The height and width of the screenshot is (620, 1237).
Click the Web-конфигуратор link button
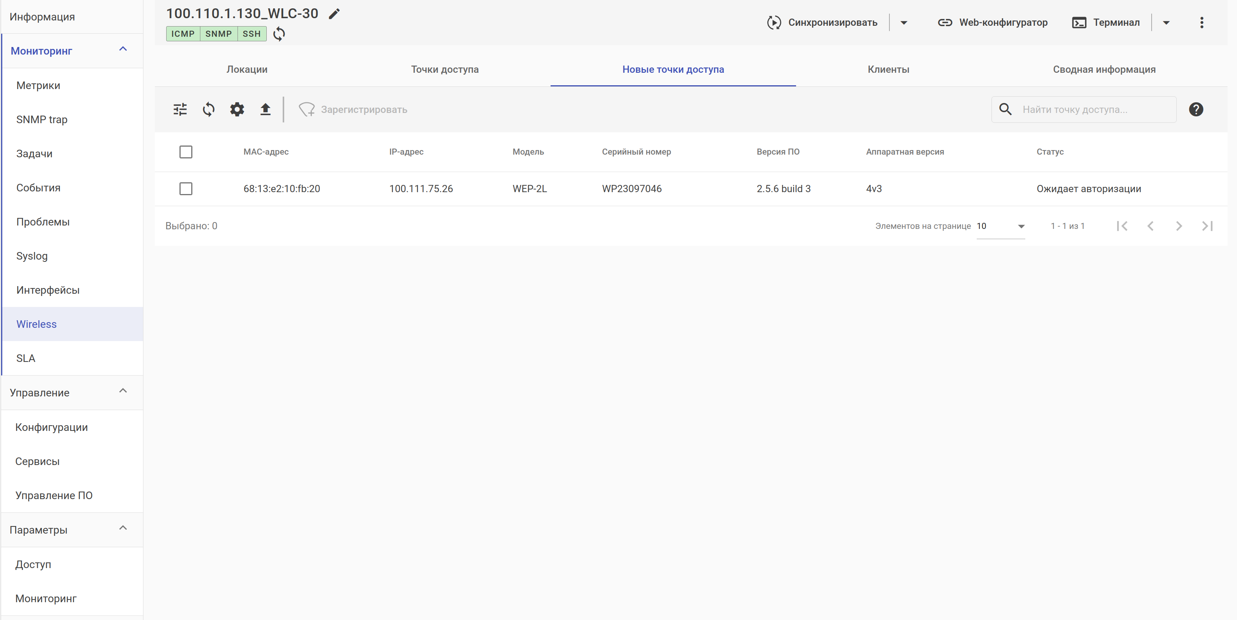coord(993,22)
